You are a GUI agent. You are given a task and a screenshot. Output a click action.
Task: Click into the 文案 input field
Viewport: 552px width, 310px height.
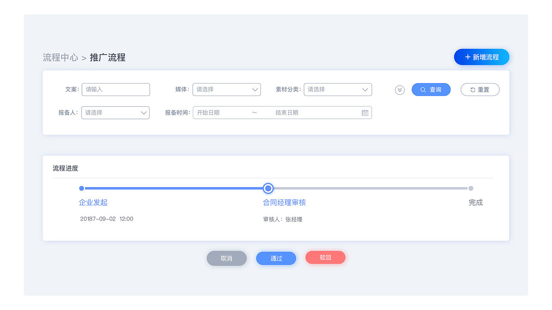[116, 90]
